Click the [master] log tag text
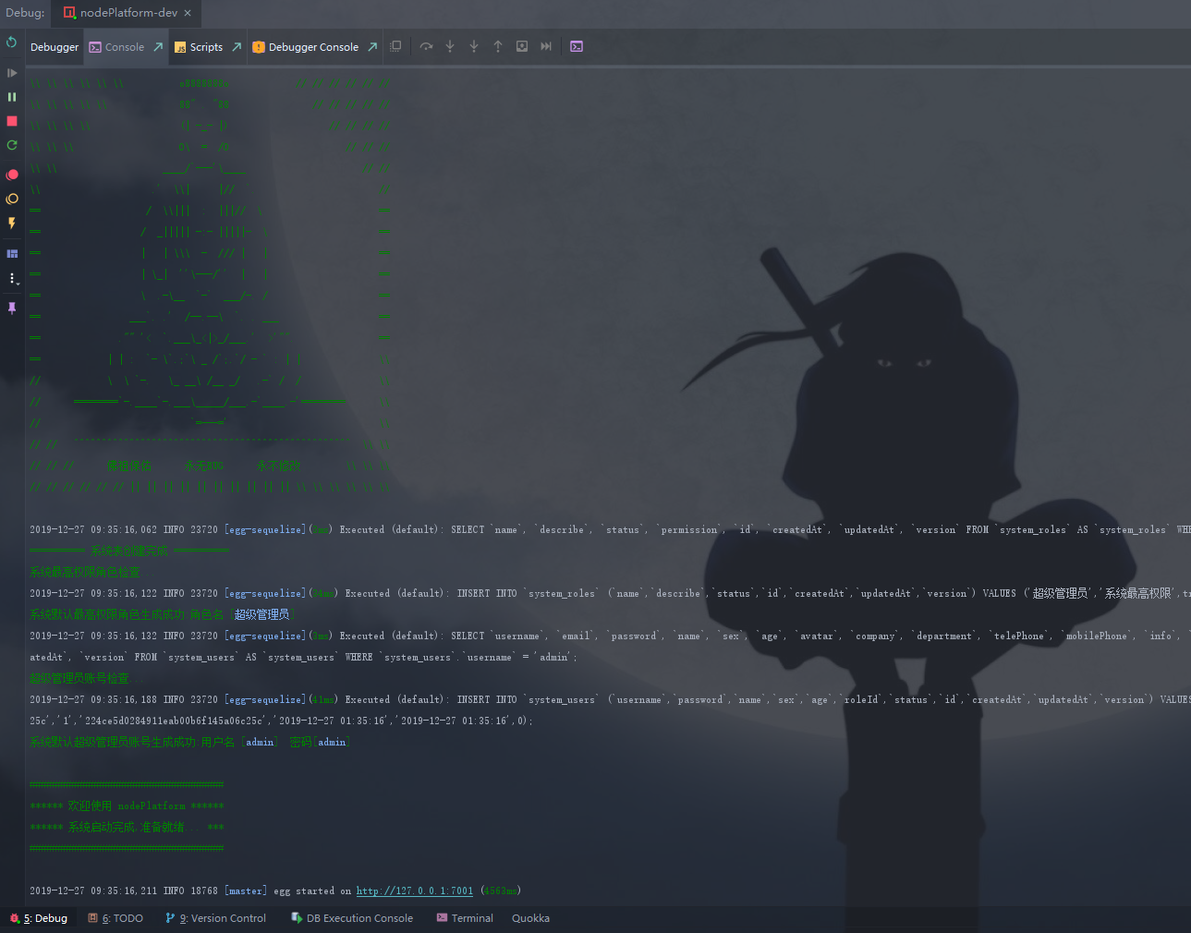This screenshot has width=1191, height=933. click(x=246, y=891)
